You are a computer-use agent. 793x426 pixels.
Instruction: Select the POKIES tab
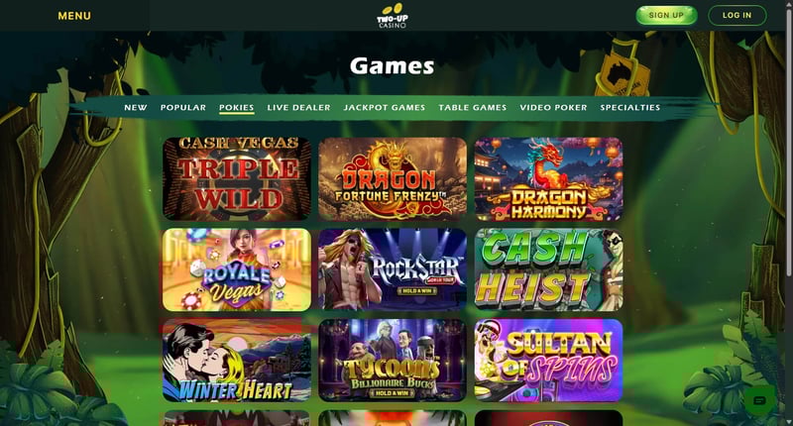click(x=236, y=108)
